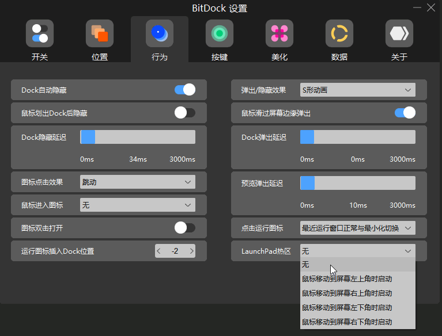The image size is (442, 336).
Task: Open the 数据 yellow ring icon
Action: tap(339, 33)
